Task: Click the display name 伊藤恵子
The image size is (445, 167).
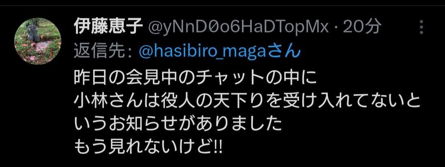Action: (108, 27)
